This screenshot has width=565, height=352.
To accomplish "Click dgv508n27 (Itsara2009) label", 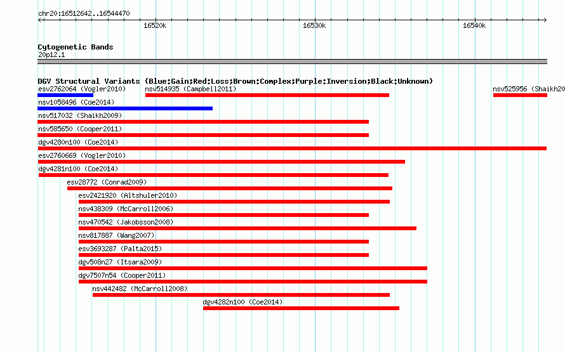I will tap(120, 262).
